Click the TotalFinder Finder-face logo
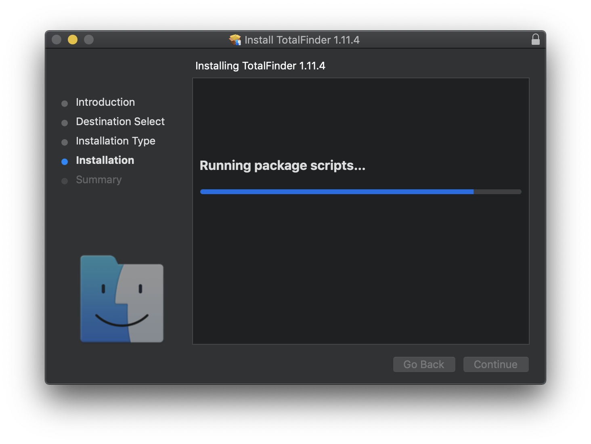Screen dimensions: 591x444 (121, 299)
